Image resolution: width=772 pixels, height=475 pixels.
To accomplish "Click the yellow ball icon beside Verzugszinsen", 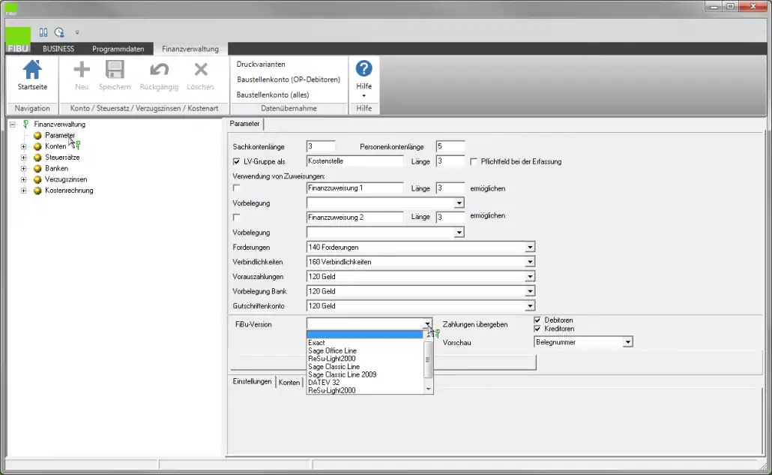I will pyautogui.click(x=37, y=179).
